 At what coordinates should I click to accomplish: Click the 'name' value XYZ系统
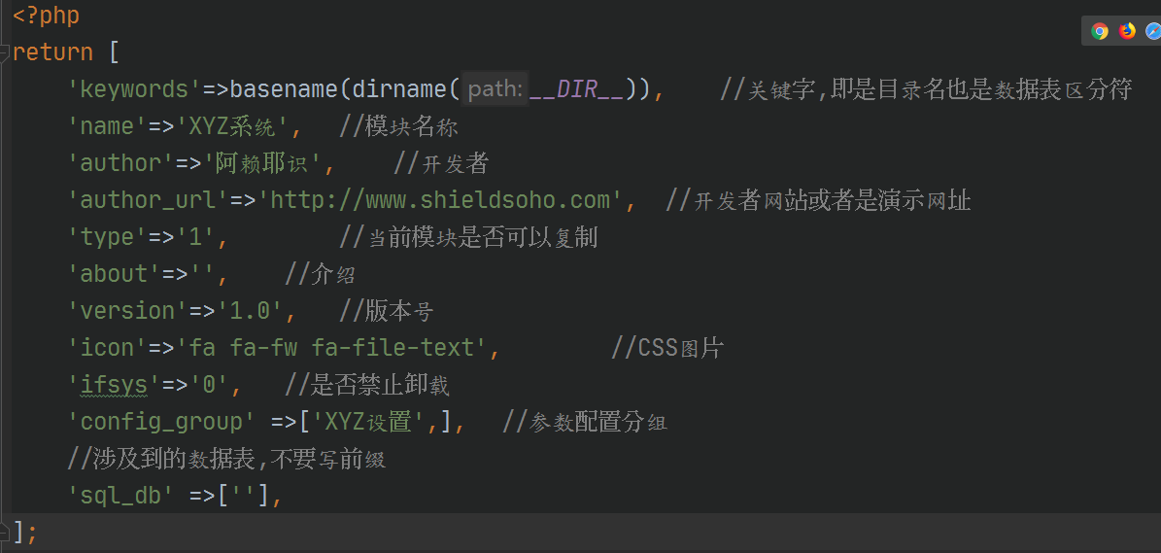pos(232,126)
